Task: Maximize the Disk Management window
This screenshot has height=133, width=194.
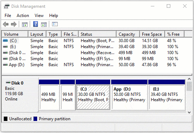Action: pyautogui.click(x=169, y=6)
